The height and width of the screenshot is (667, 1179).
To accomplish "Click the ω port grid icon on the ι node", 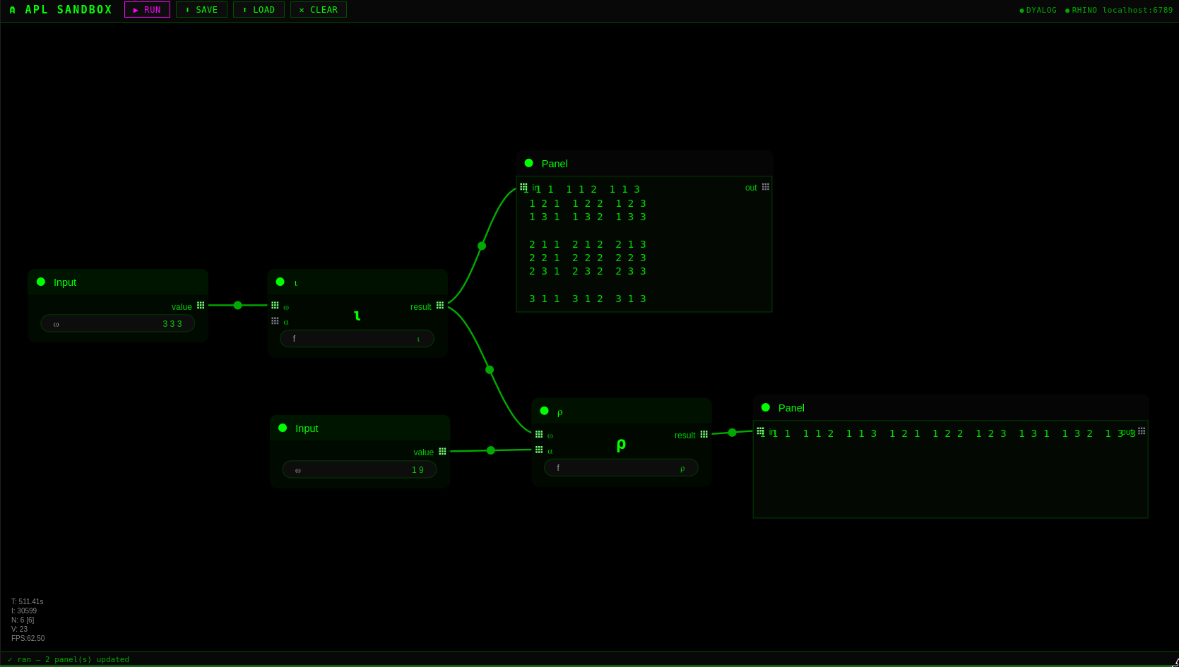I will click(x=276, y=306).
